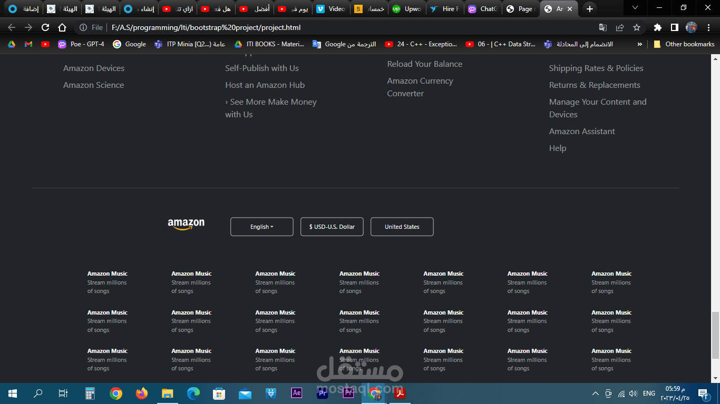Open the 24 - C++ Exceptions bookmark
Viewport: 720px width, 404px height.
421,44
